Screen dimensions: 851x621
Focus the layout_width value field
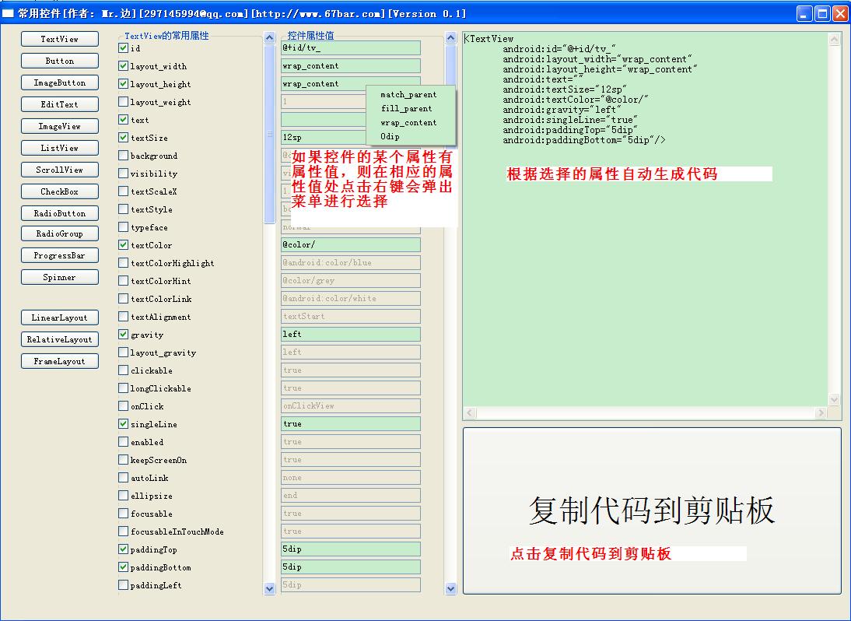point(351,65)
